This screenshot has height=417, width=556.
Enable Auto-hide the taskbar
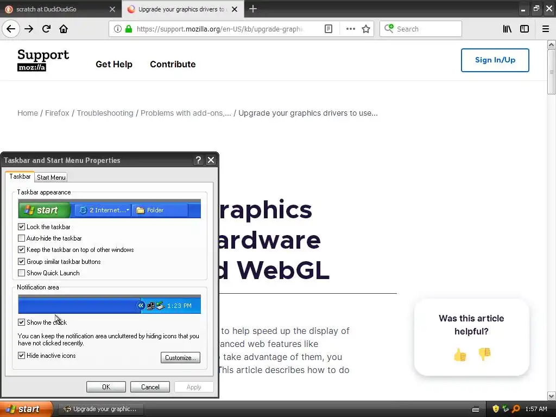(21, 238)
